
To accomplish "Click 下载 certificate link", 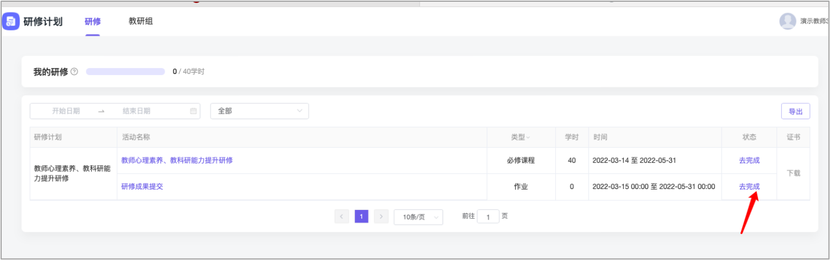I will (794, 174).
